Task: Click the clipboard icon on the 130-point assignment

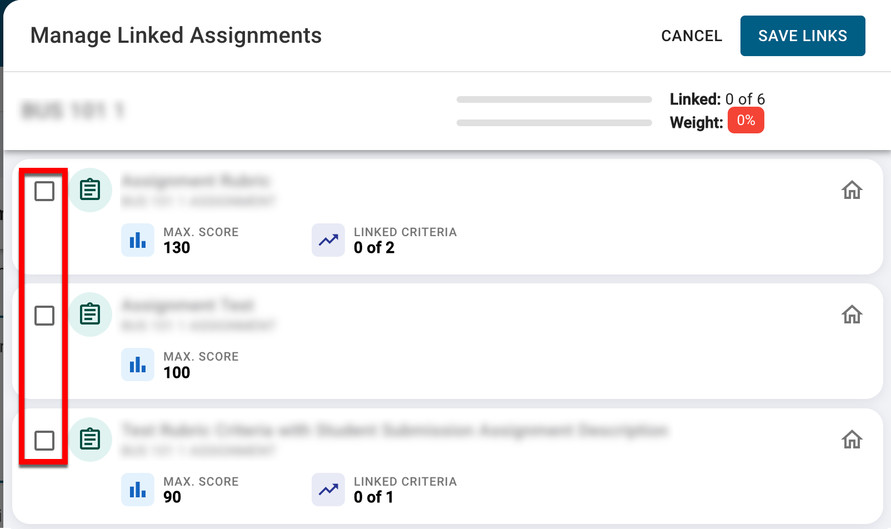Action: pyautogui.click(x=90, y=190)
